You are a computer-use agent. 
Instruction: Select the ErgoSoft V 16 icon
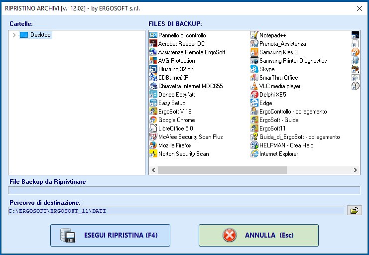point(153,112)
